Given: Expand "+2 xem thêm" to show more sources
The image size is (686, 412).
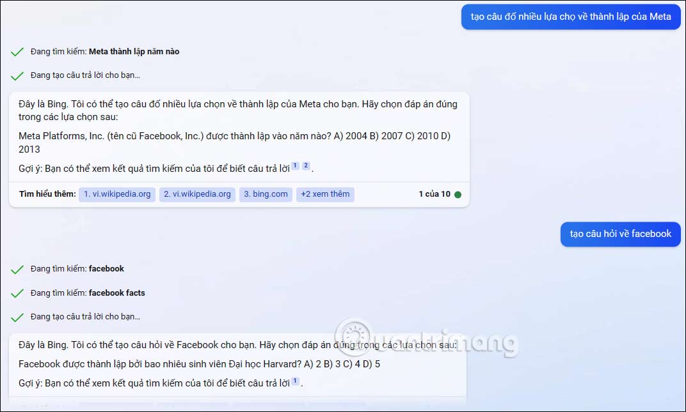Looking at the screenshot, I should [325, 194].
